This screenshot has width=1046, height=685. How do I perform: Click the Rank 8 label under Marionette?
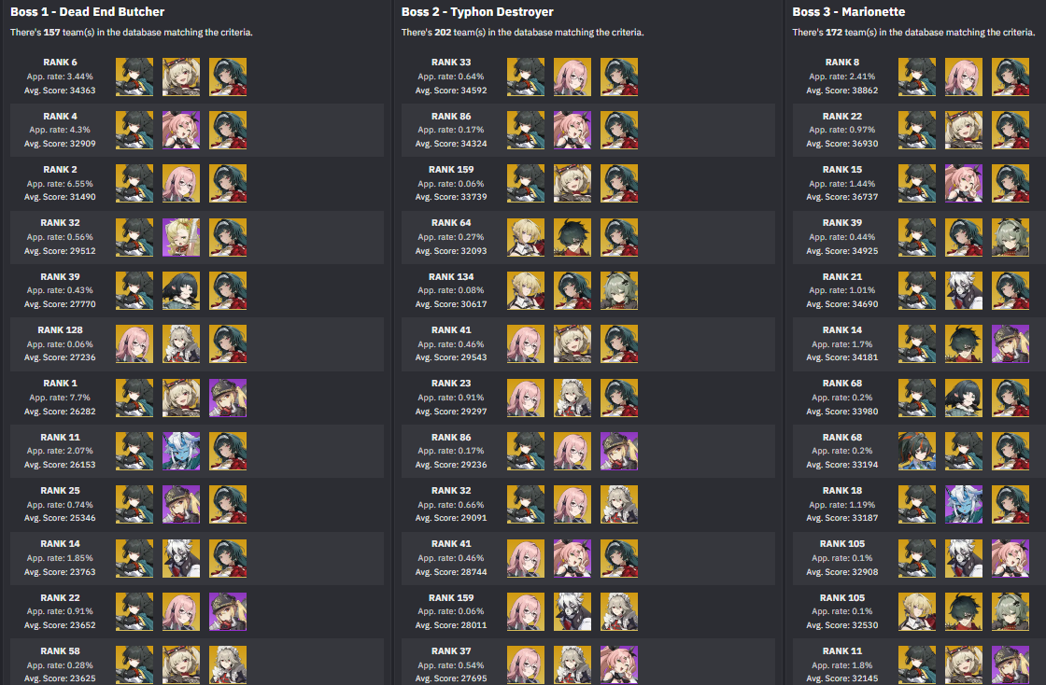(841, 62)
